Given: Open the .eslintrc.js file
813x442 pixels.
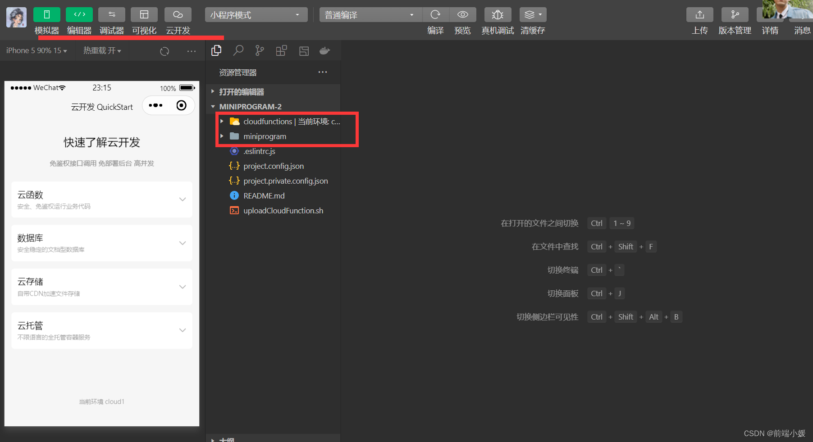Looking at the screenshot, I should click(259, 151).
